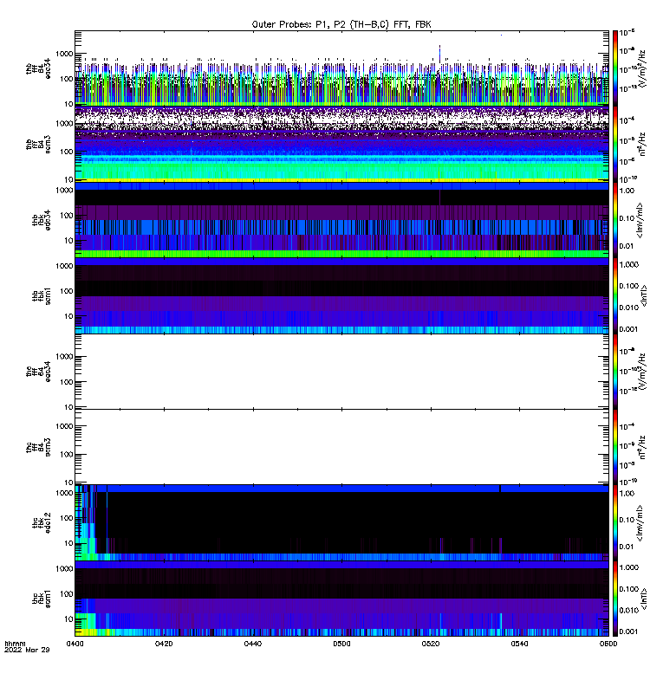Click the color bar beside thc fff scm3 panel
650x693 pixels.
click(x=614, y=447)
